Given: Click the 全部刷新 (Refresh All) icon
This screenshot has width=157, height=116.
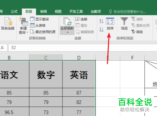Looking at the screenshot, I should (67, 22).
